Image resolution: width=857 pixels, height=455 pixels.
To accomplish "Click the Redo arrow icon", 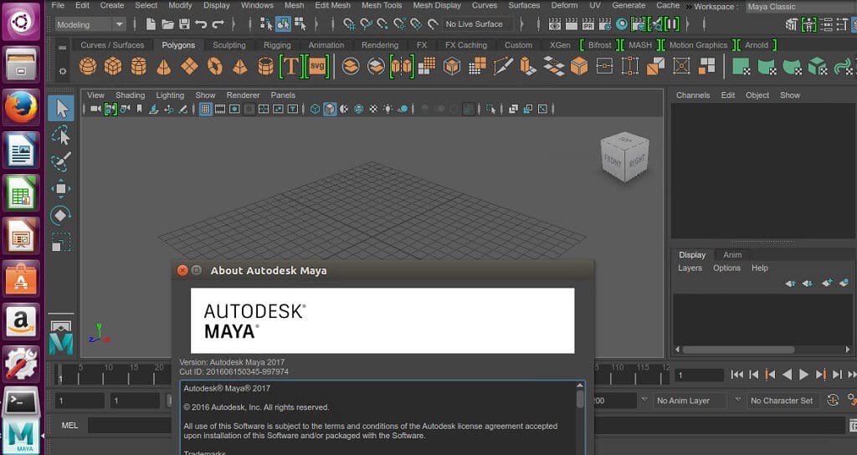I will click(218, 24).
